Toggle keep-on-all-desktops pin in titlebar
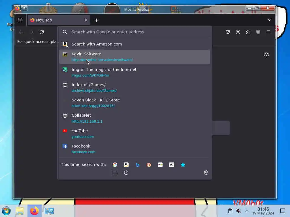Viewport: 290px width, 217px height. (x=24, y=8)
